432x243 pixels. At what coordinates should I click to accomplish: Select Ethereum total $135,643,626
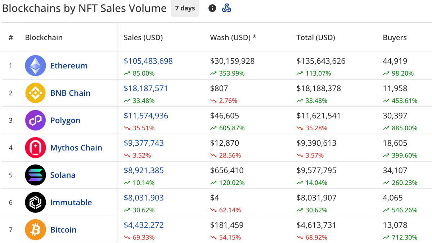[321, 61]
